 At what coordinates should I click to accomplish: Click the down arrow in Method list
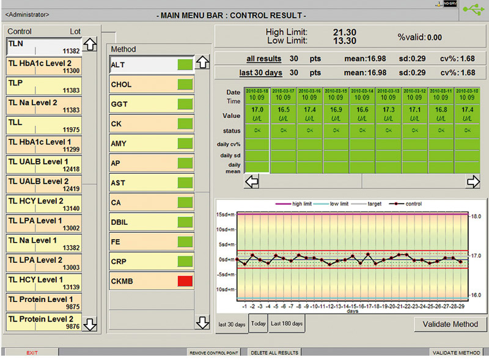[x=202, y=323]
